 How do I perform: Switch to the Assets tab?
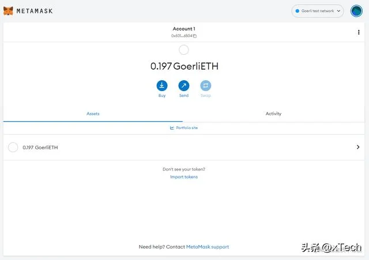pyautogui.click(x=93, y=114)
